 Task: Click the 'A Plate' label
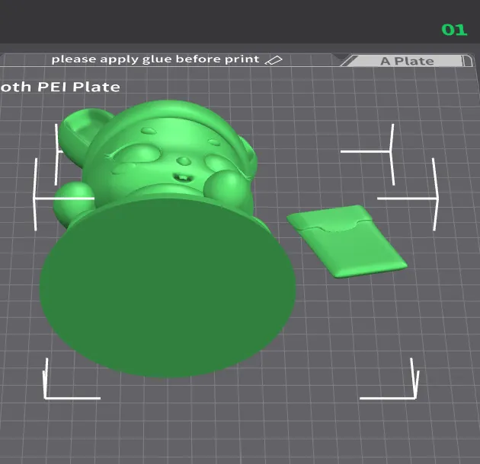(407, 61)
